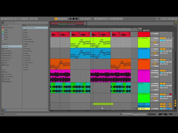Disarm the 33 Memphis St track
The image size is (178, 133).
pos(170,94)
